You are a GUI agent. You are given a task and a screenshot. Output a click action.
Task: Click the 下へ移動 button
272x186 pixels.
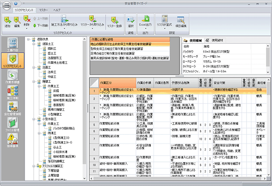[40, 25]
